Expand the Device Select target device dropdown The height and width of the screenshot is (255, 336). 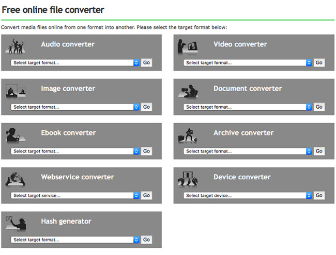pos(248,195)
